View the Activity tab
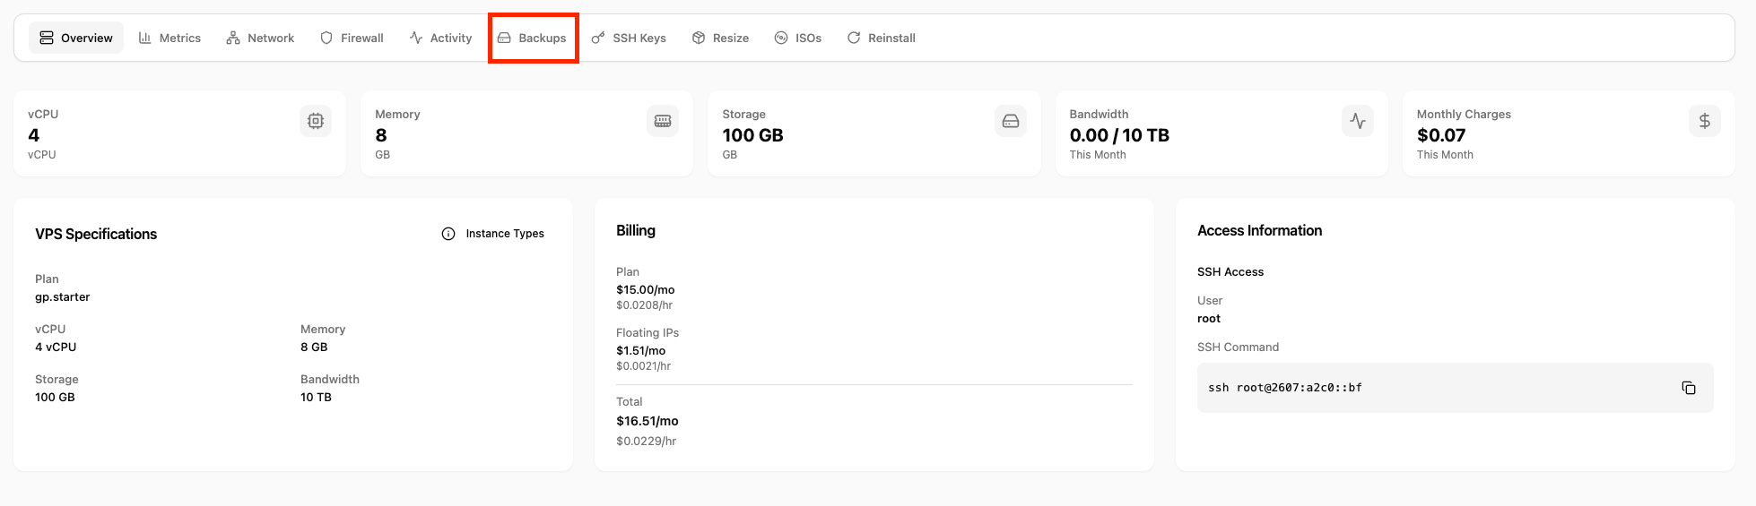The height and width of the screenshot is (506, 1756). click(x=440, y=38)
